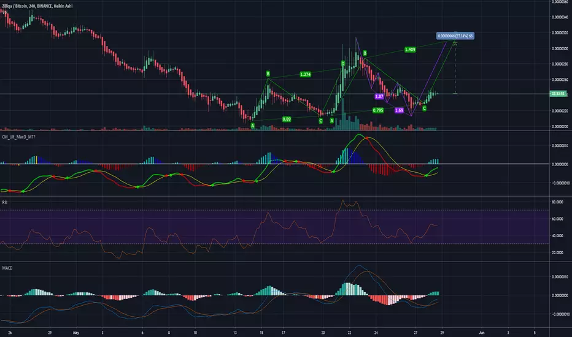Screen dimensions: 572x337
Task: Select the 1.409 ratio label
Action: point(410,50)
